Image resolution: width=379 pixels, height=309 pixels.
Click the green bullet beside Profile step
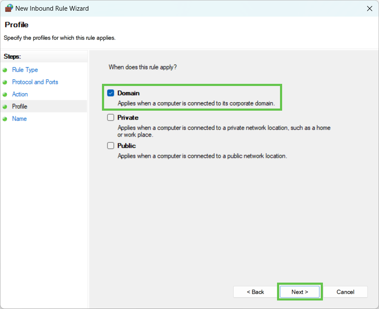[5, 106]
